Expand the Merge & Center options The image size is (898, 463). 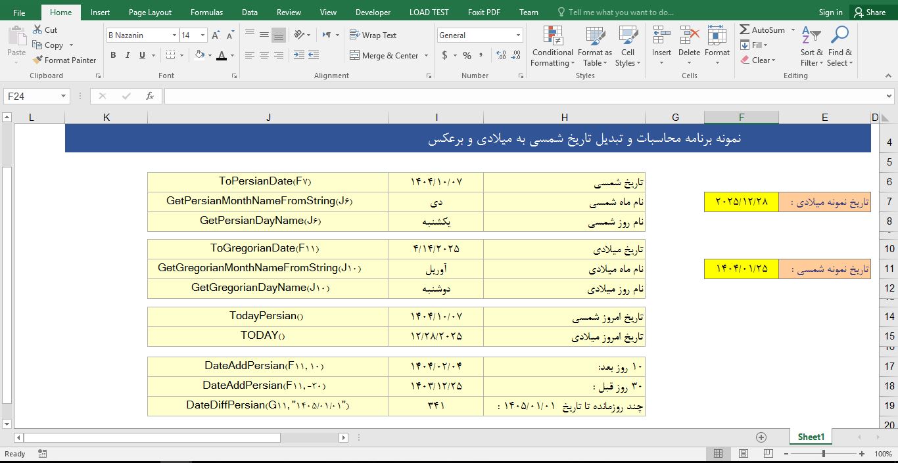(x=426, y=55)
